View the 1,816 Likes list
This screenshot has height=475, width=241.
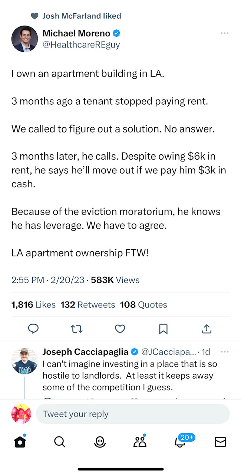[33, 305]
